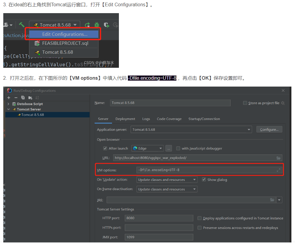Click folder icon in URL field
The width and height of the screenshot is (295, 243).
[279, 158]
